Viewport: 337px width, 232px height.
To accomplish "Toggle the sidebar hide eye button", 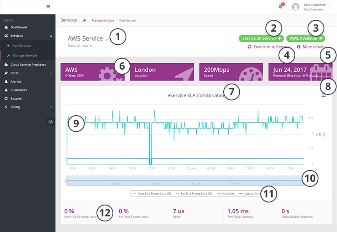I will pyautogui.click(x=51, y=122).
